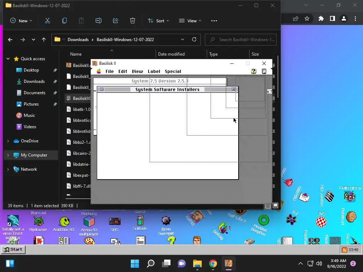Go up one folder level
Viewport: 363px width, 272px height.
pos(44,40)
